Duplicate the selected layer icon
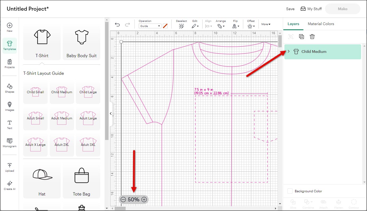The width and height of the screenshot is (367, 211). [x=302, y=37]
